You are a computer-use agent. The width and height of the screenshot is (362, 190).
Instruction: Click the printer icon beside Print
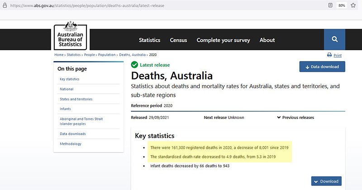(329, 55)
